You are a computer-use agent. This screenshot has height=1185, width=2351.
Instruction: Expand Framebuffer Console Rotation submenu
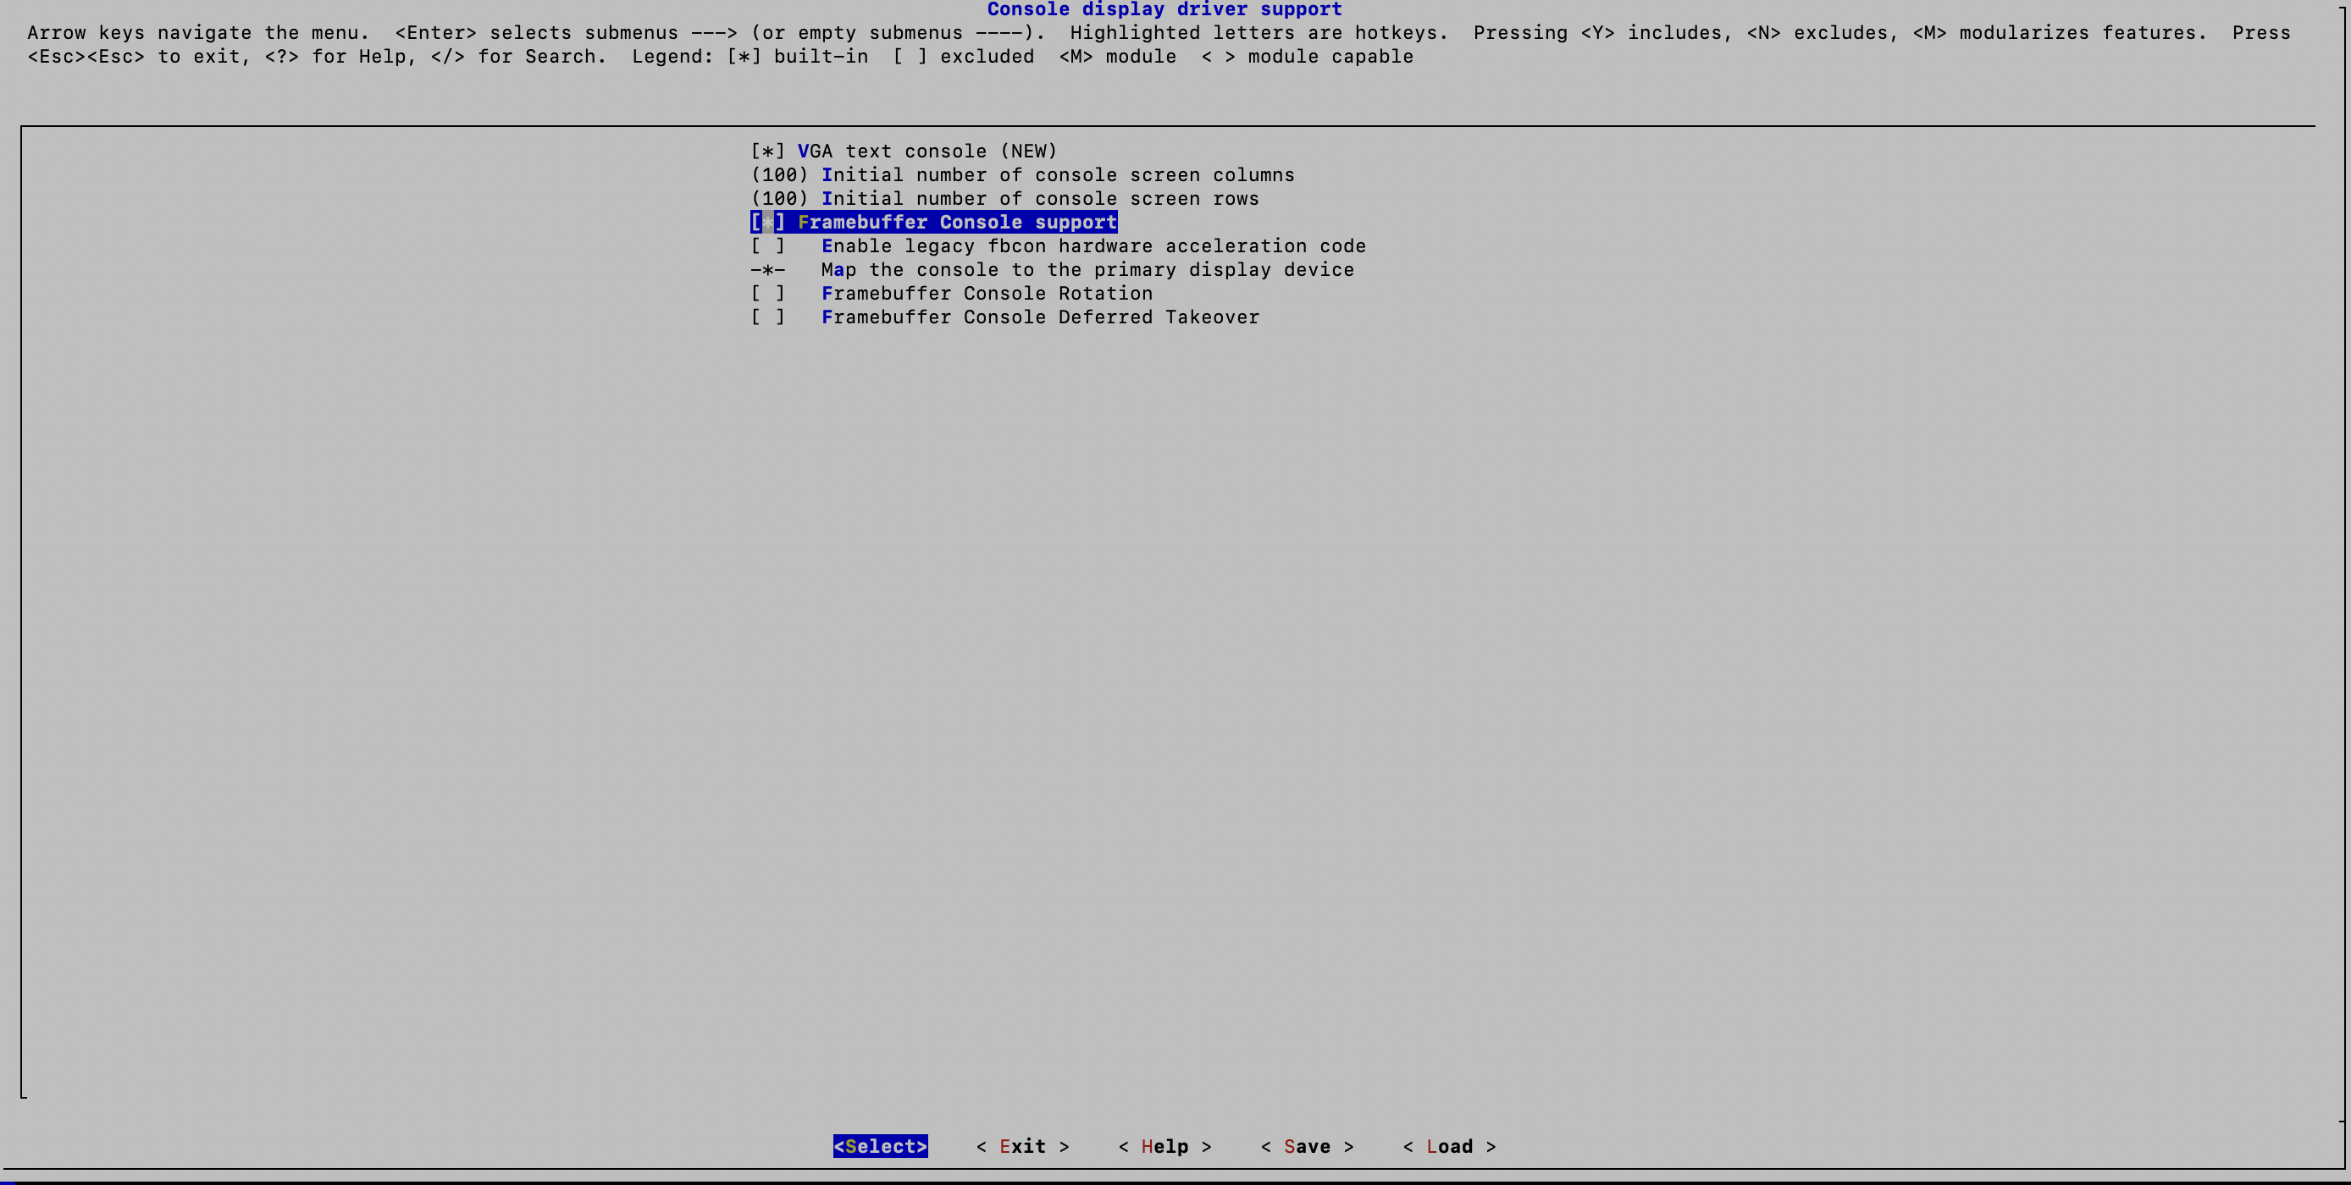click(984, 292)
